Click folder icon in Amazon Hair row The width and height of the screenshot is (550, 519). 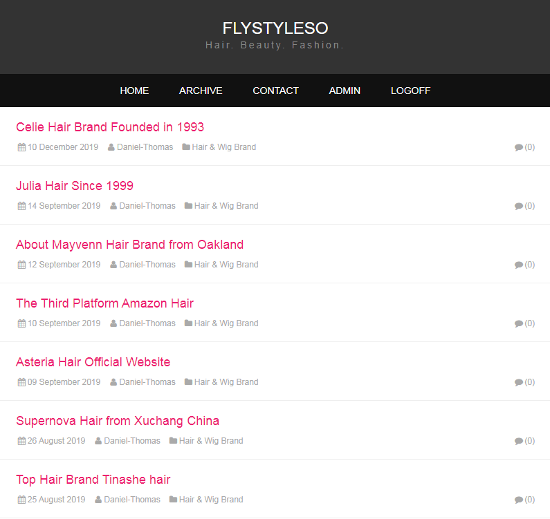pos(188,323)
